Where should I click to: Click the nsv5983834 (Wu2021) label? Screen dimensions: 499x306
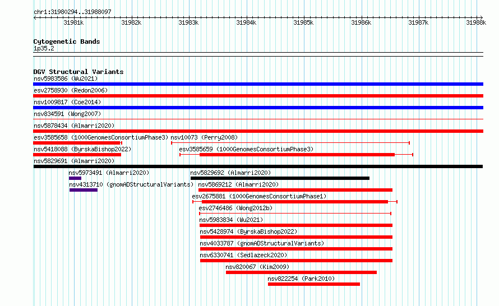tap(231, 220)
